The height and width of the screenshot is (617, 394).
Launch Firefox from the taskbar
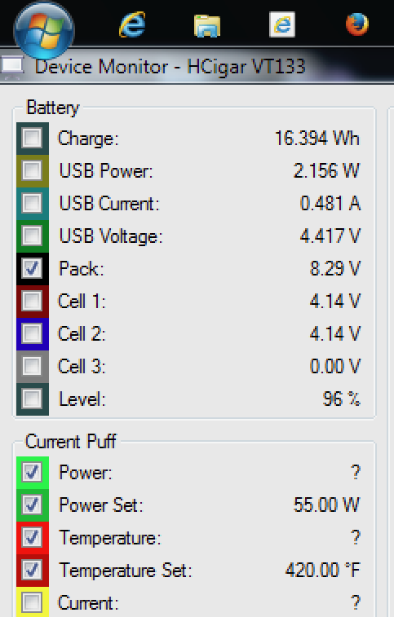point(357,24)
